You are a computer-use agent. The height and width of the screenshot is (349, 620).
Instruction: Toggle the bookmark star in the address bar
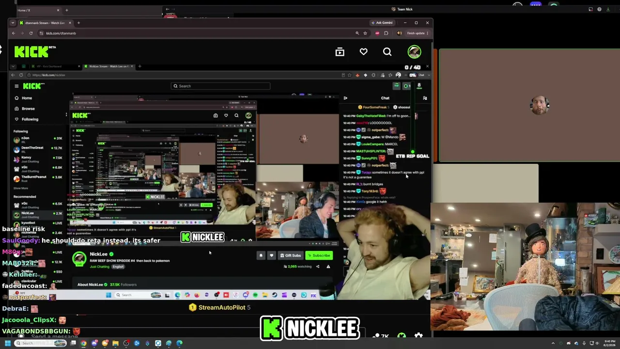pos(365,33)
